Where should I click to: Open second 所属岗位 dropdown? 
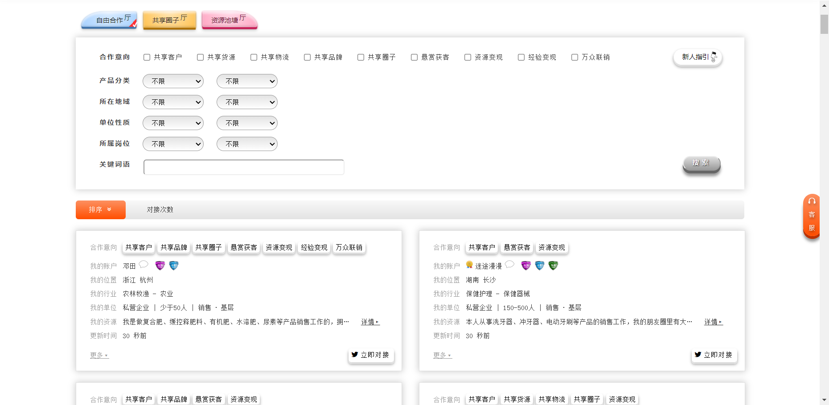coord(247,144)
